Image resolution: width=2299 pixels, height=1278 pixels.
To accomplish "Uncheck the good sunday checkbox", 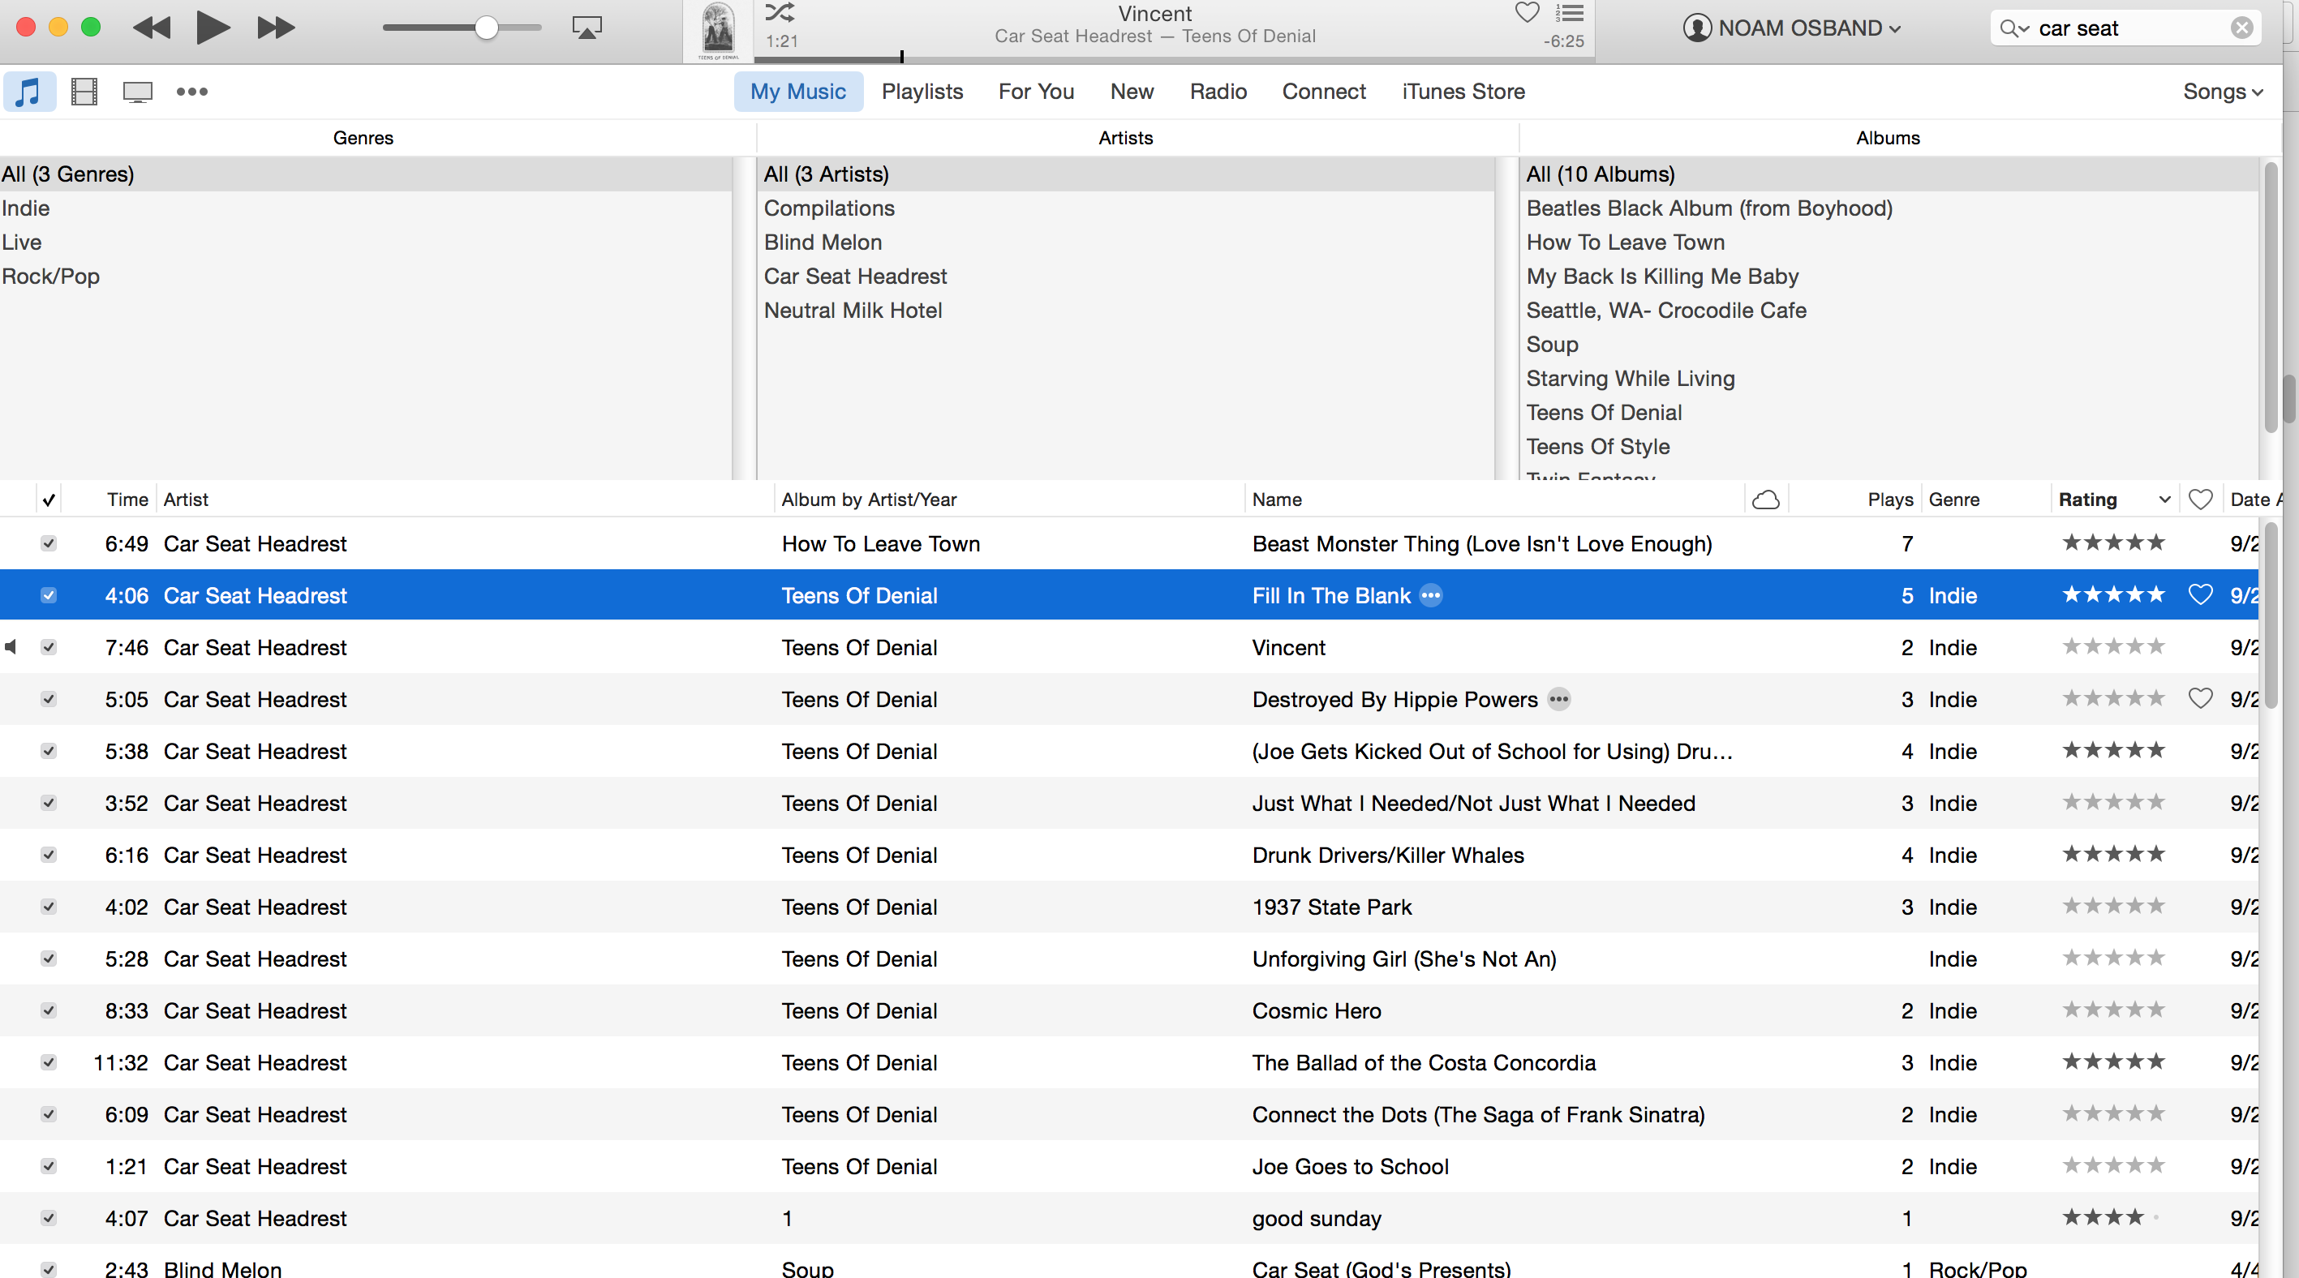I will click(49, 1217).
